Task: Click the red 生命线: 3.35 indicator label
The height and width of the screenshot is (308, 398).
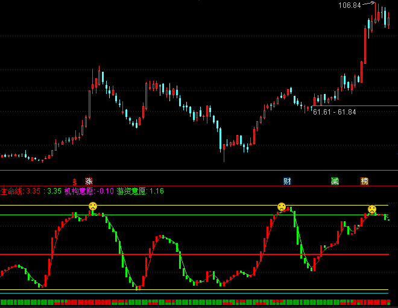Action: pyautogui.click(x=21, y=191)
